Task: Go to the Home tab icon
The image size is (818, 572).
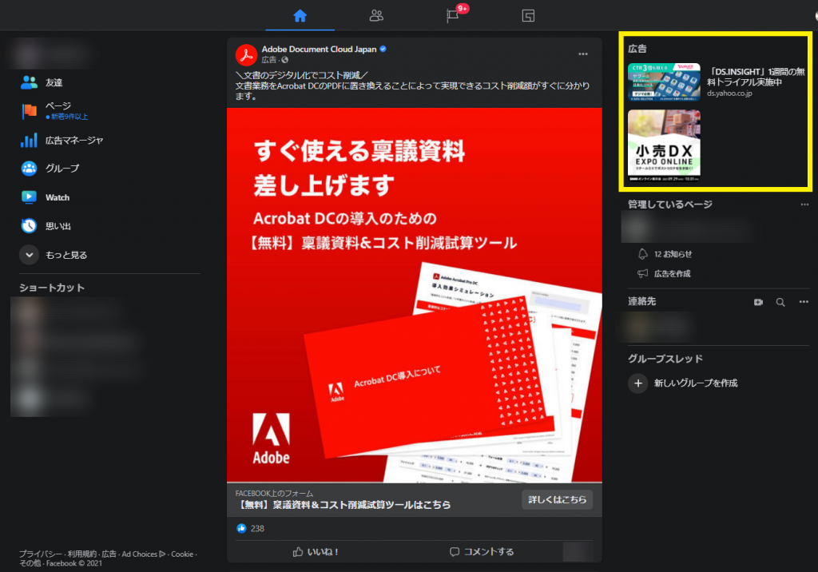Action: click(x=300, y=16)
